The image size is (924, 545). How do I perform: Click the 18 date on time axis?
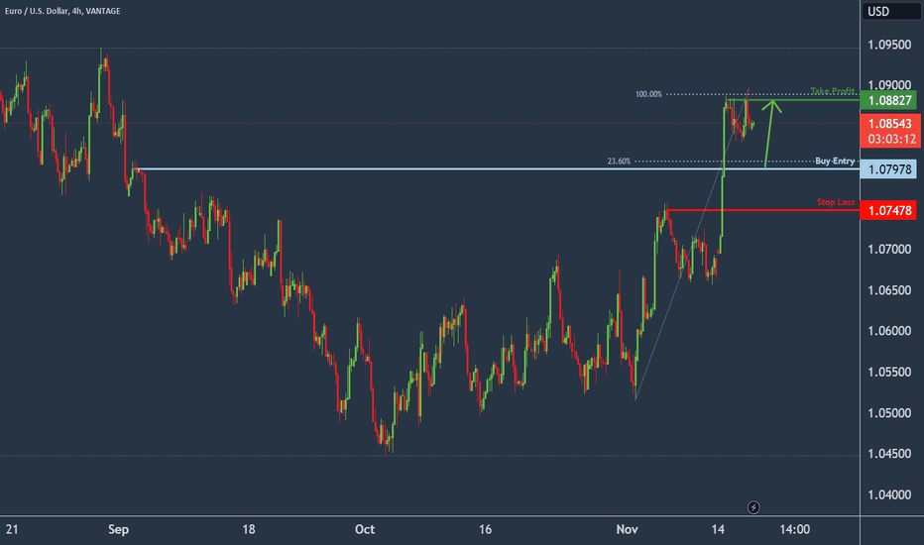249,530
